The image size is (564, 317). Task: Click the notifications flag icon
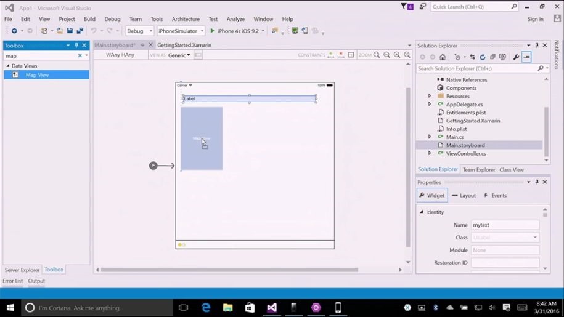click(x=407, y=6)
